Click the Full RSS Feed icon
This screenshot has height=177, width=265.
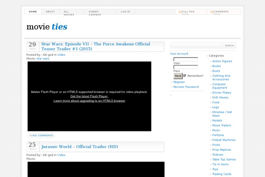(x=180, y=12)
